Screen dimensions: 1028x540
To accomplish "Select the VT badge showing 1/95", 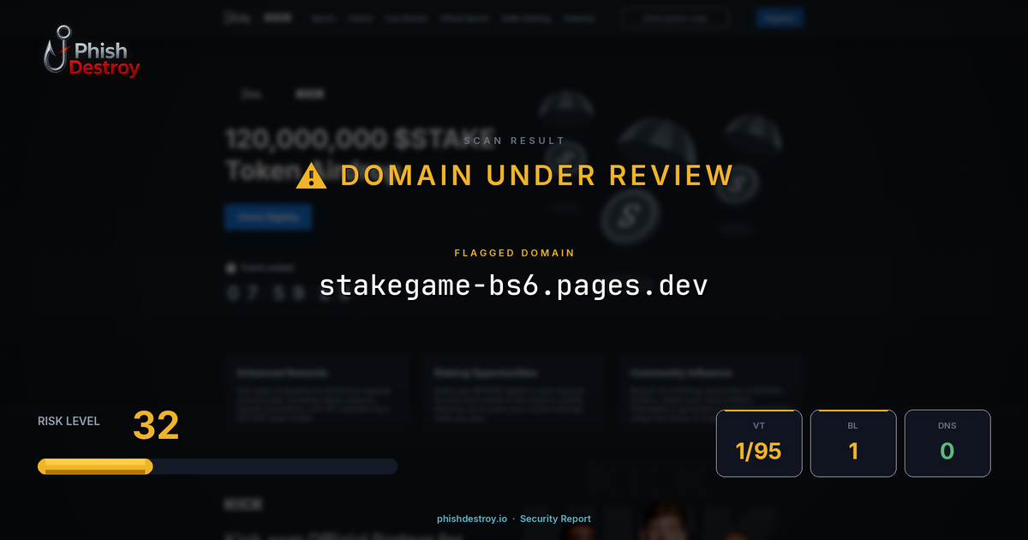I will click(759, 443).
